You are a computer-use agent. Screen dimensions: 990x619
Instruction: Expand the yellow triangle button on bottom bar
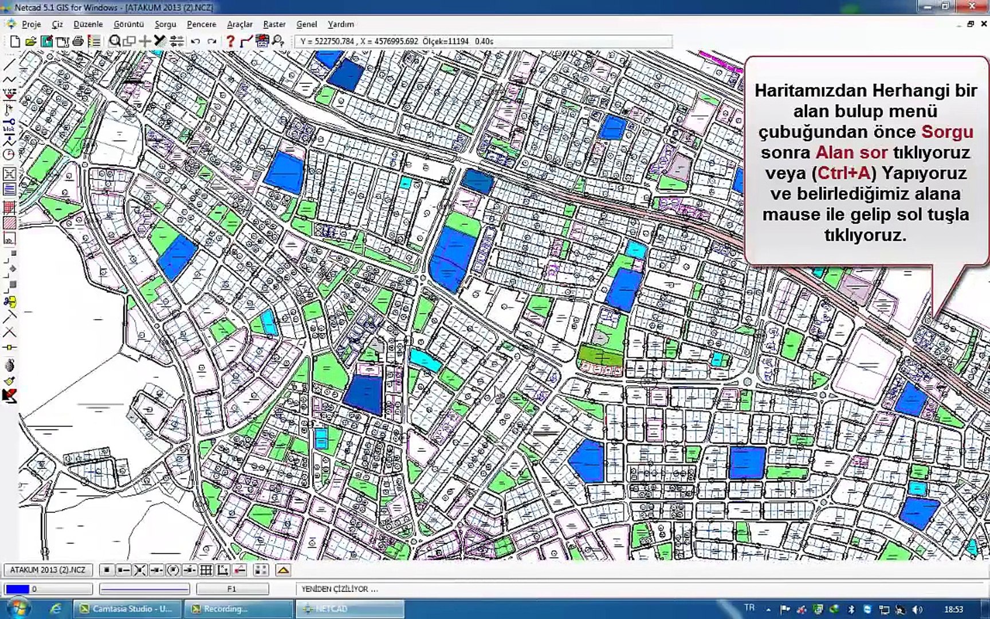pos(283,570)
